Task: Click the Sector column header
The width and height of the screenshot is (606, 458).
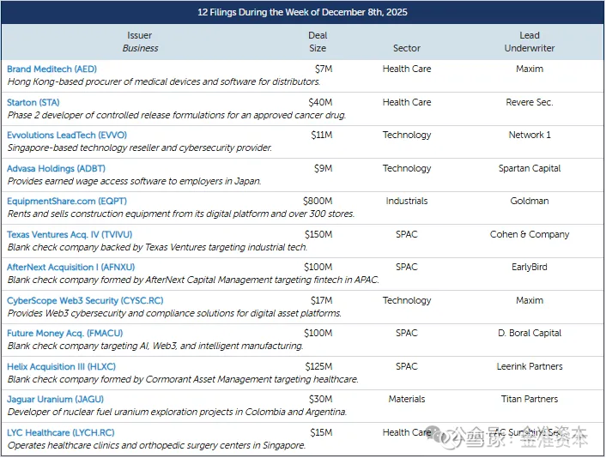Action: click(x=407, y=48)
